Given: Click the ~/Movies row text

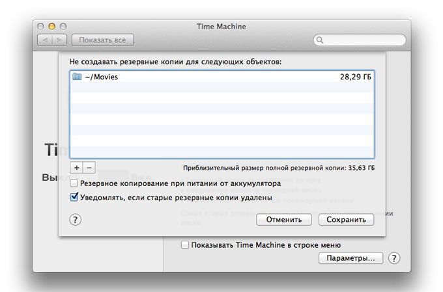Looking at the screenshot, I should (102, 77).
